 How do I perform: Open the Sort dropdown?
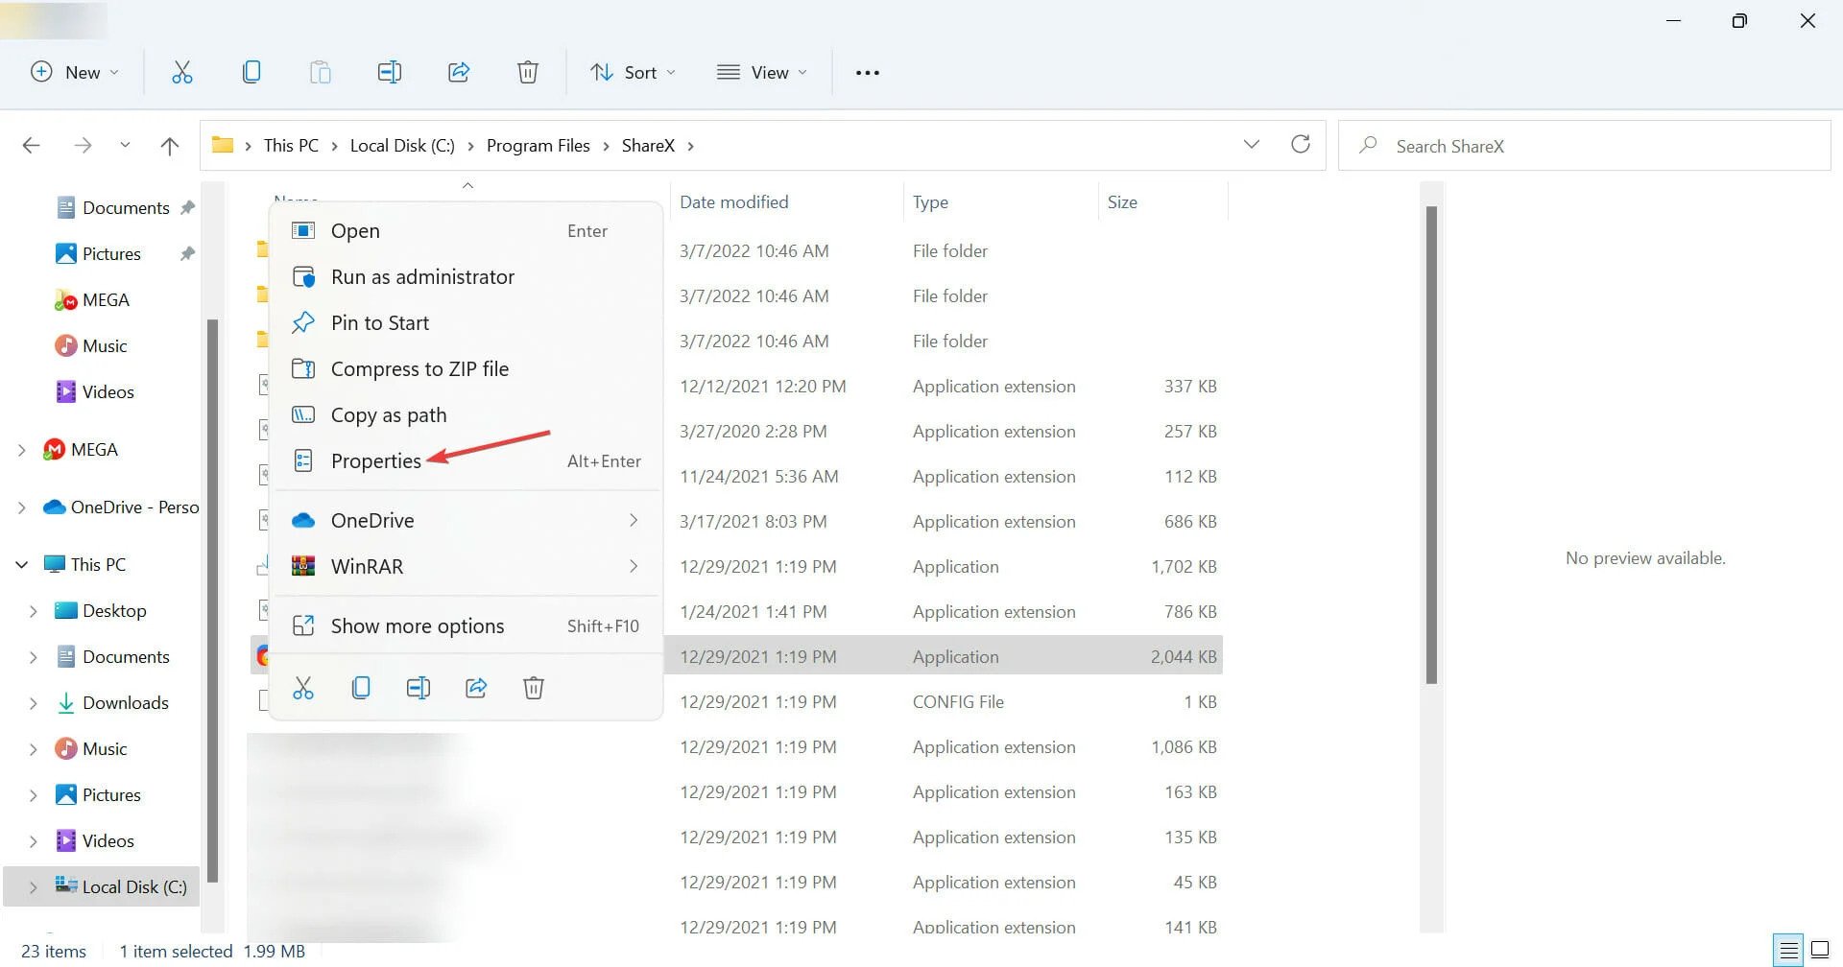click(x=633, y=73)
